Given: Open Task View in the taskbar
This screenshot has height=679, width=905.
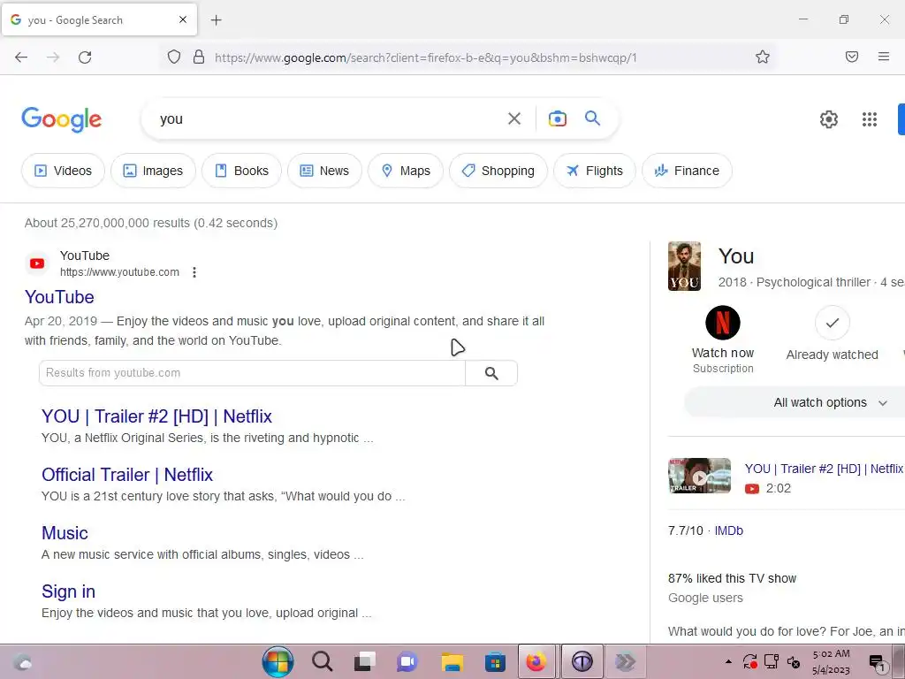Looking at the screenshot, I should coord(365,661).
